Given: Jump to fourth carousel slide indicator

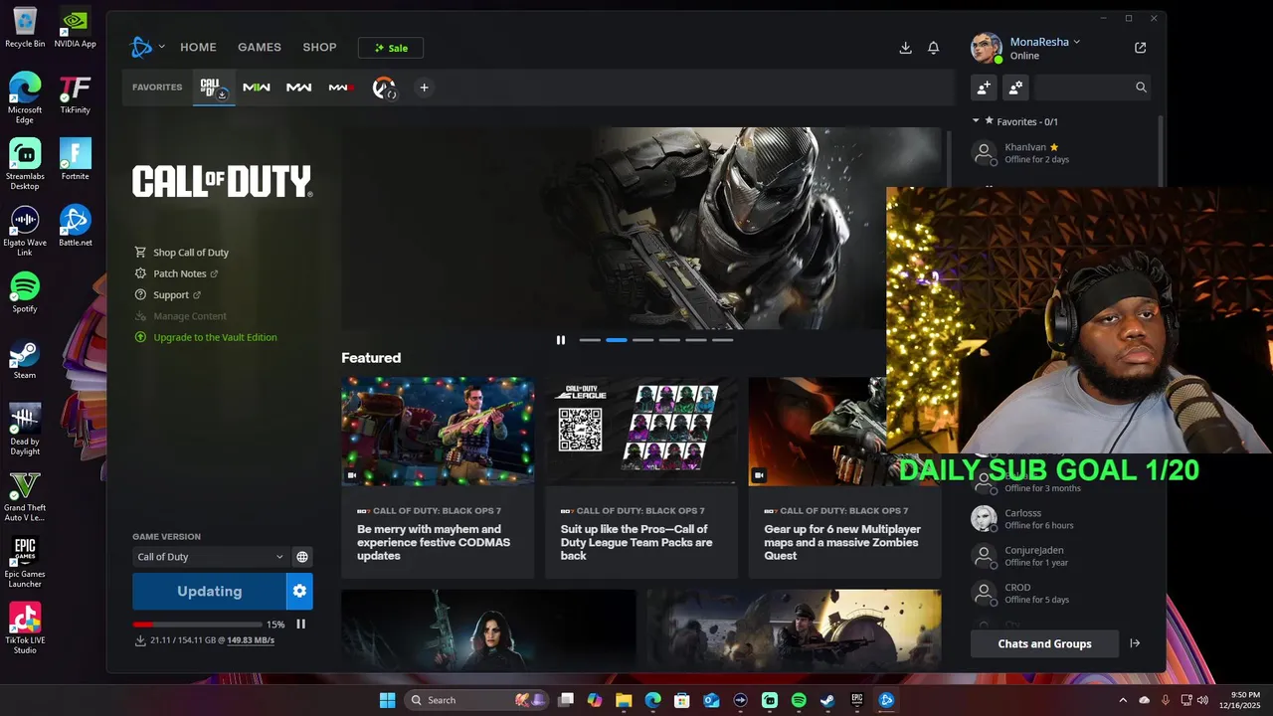Looking at the screenshot, I should point(669,340).
